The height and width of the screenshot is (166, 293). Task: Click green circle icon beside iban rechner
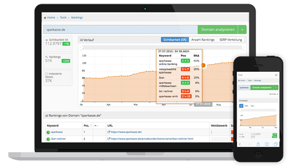48,139
